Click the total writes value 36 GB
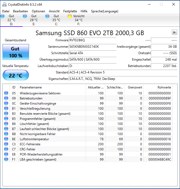The height and width of the screenshot is (189, 180). (164, 47)
